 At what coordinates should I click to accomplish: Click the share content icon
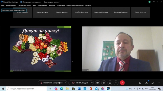[x=97, y=83]
